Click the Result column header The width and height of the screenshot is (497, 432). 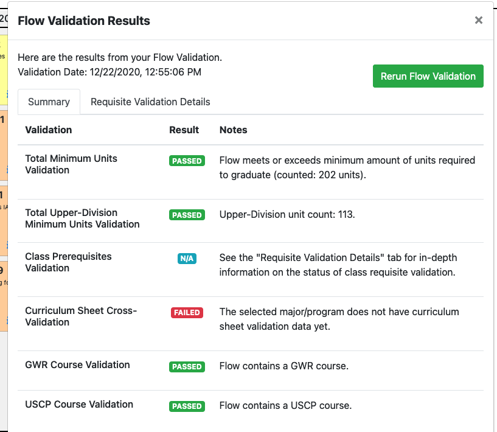tap(184, 130)
